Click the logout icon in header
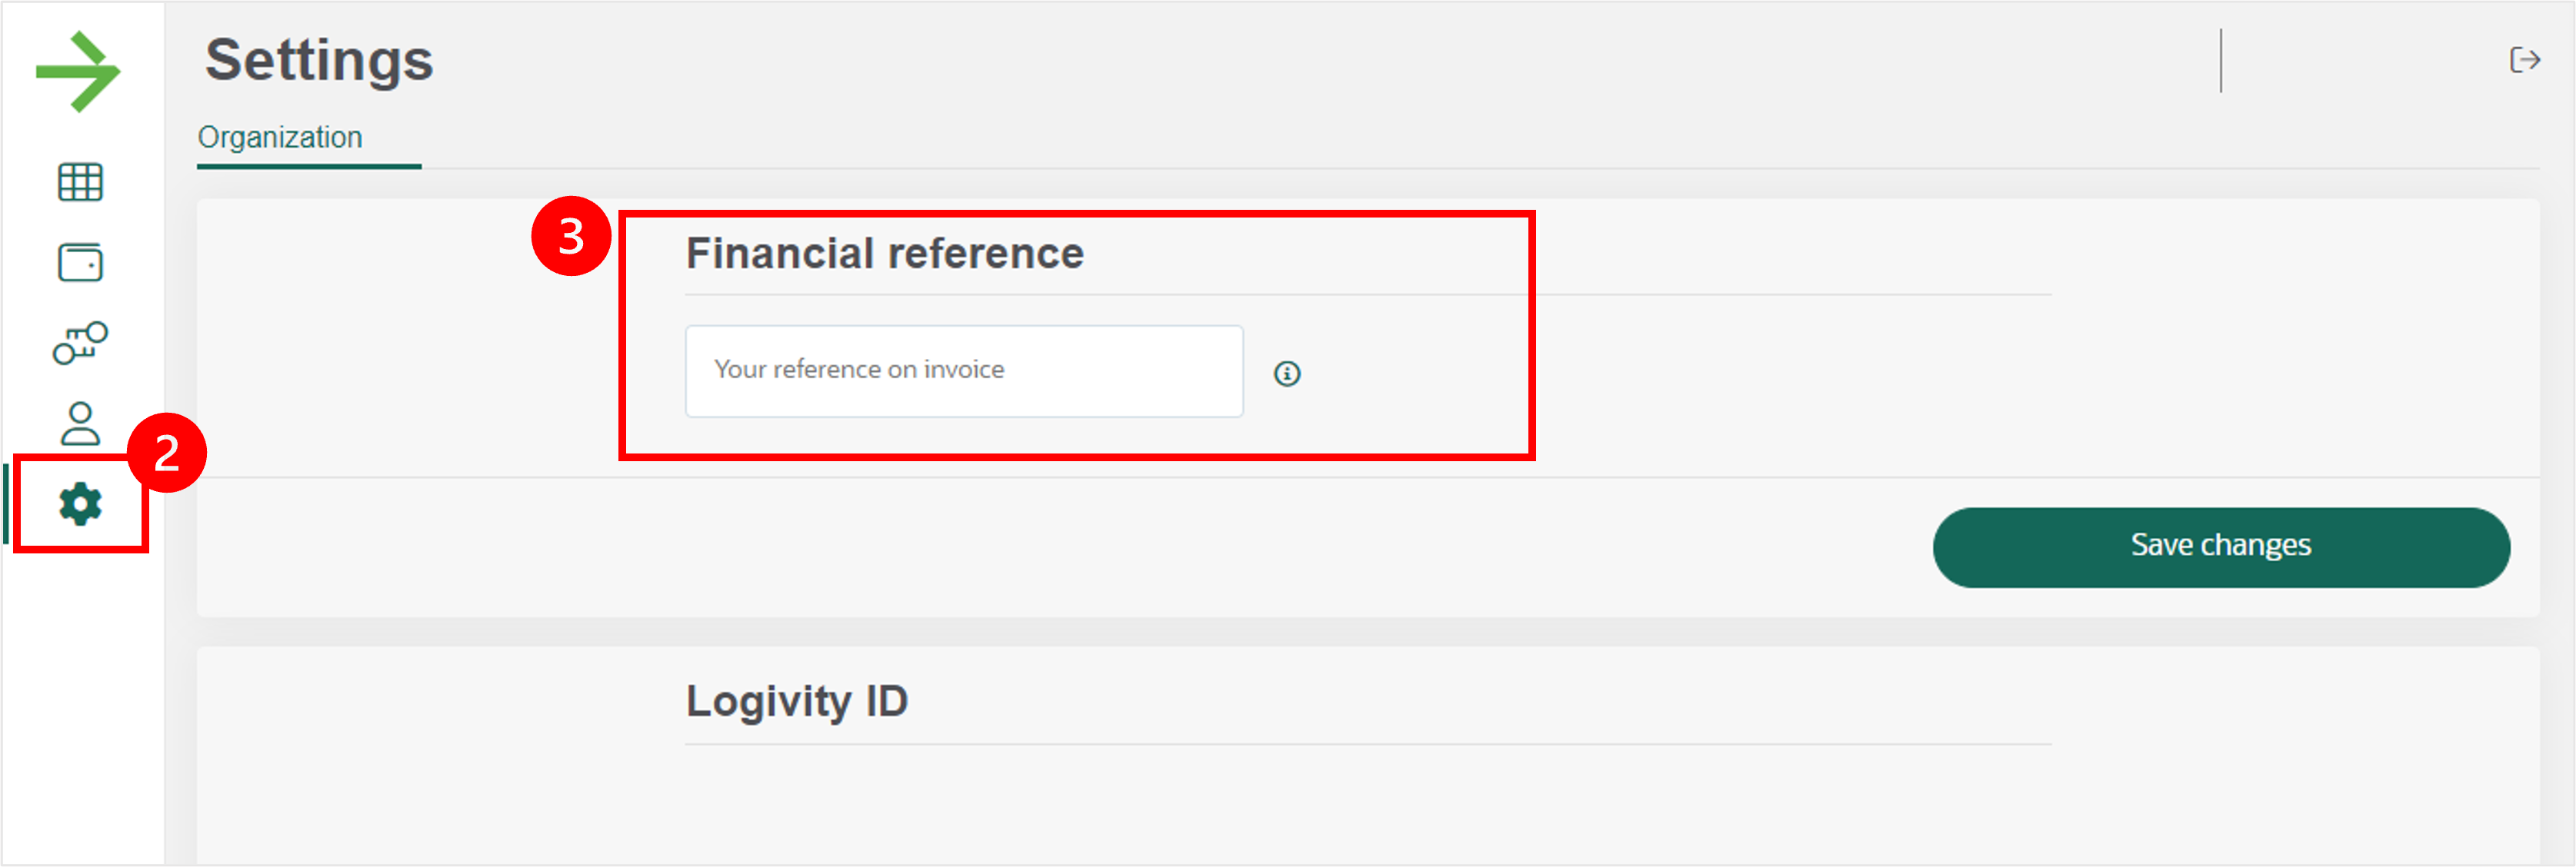 coord(2525,60)
